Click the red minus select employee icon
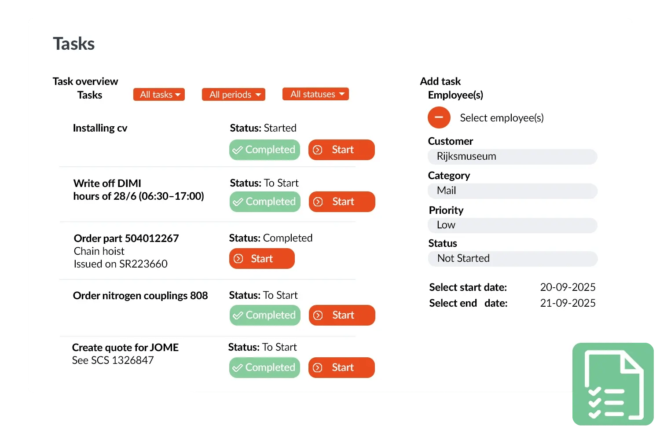The width and height of the screenshot is (660, 440). tap(439, 117)
